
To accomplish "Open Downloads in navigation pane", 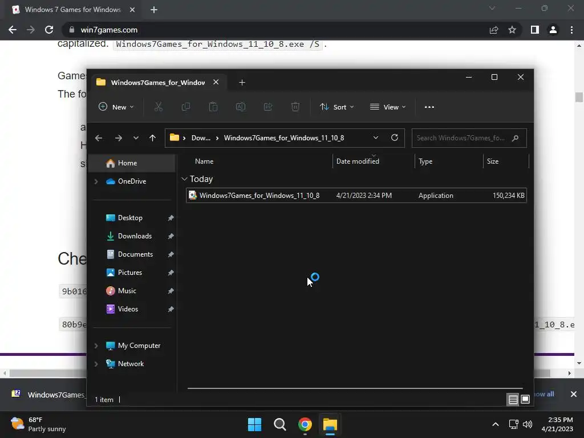I will [135, 236].
